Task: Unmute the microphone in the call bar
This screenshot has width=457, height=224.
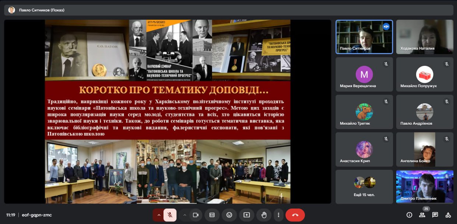Action: [x=170, y=215]
